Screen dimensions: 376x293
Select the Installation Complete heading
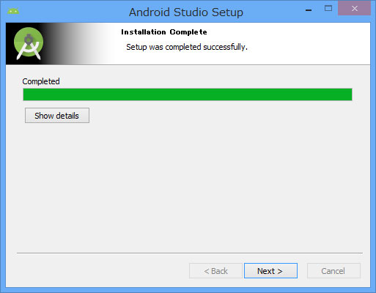pos(164,32)
